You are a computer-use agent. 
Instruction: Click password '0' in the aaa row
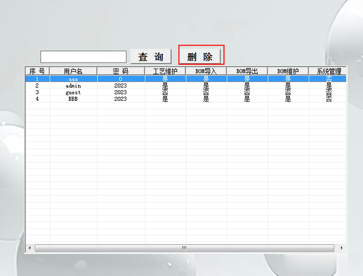click(x=121, y=79)
